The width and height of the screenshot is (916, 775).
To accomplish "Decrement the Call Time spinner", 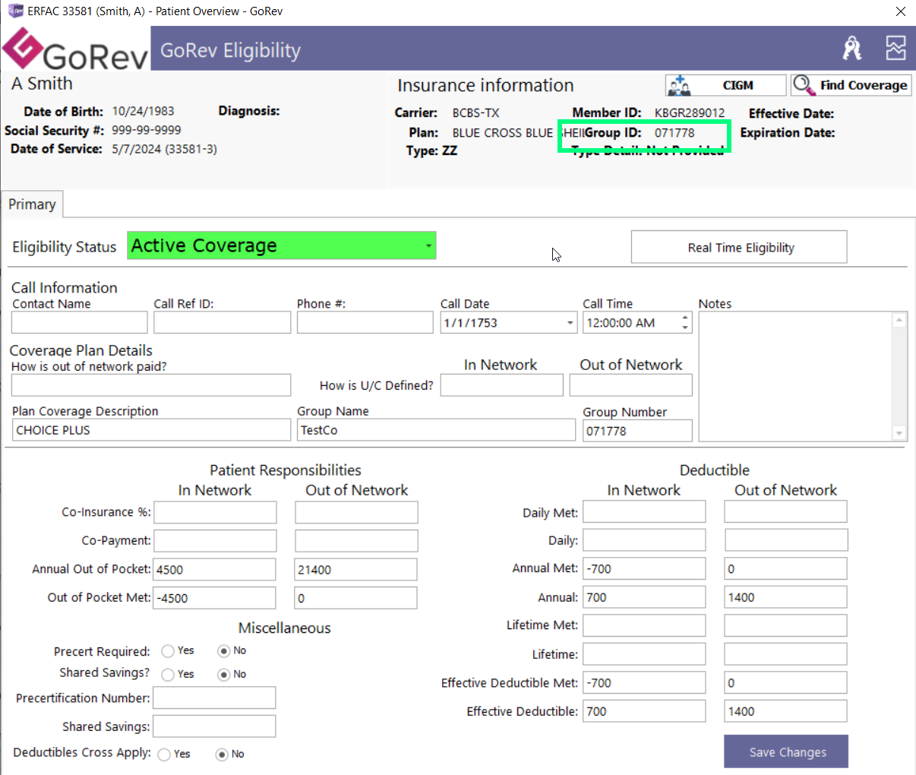I will pyautogui.click(x=685, y=328).
